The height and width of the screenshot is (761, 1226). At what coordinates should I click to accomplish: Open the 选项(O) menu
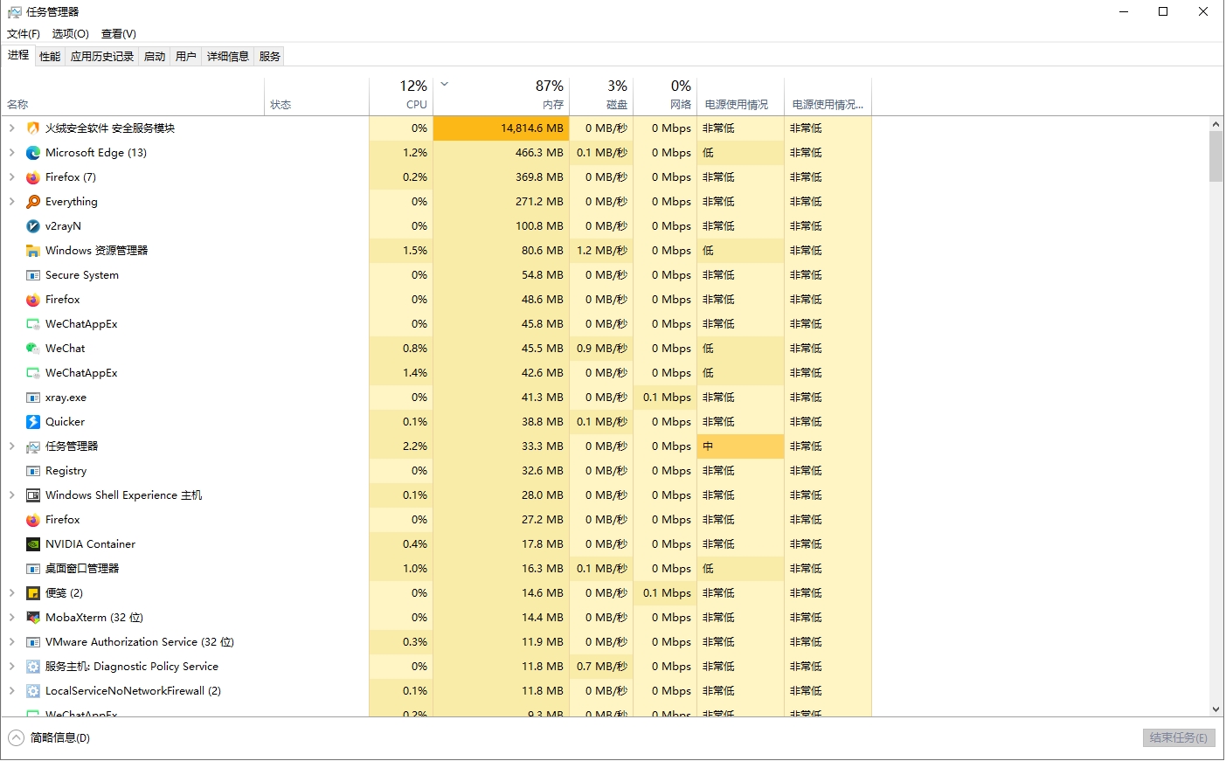(70, 34)
